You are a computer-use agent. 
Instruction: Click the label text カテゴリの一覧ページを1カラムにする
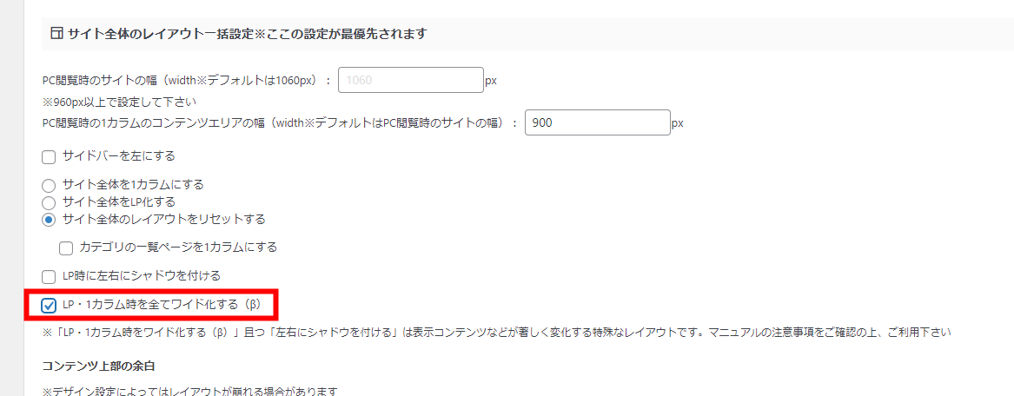(178, 247)
